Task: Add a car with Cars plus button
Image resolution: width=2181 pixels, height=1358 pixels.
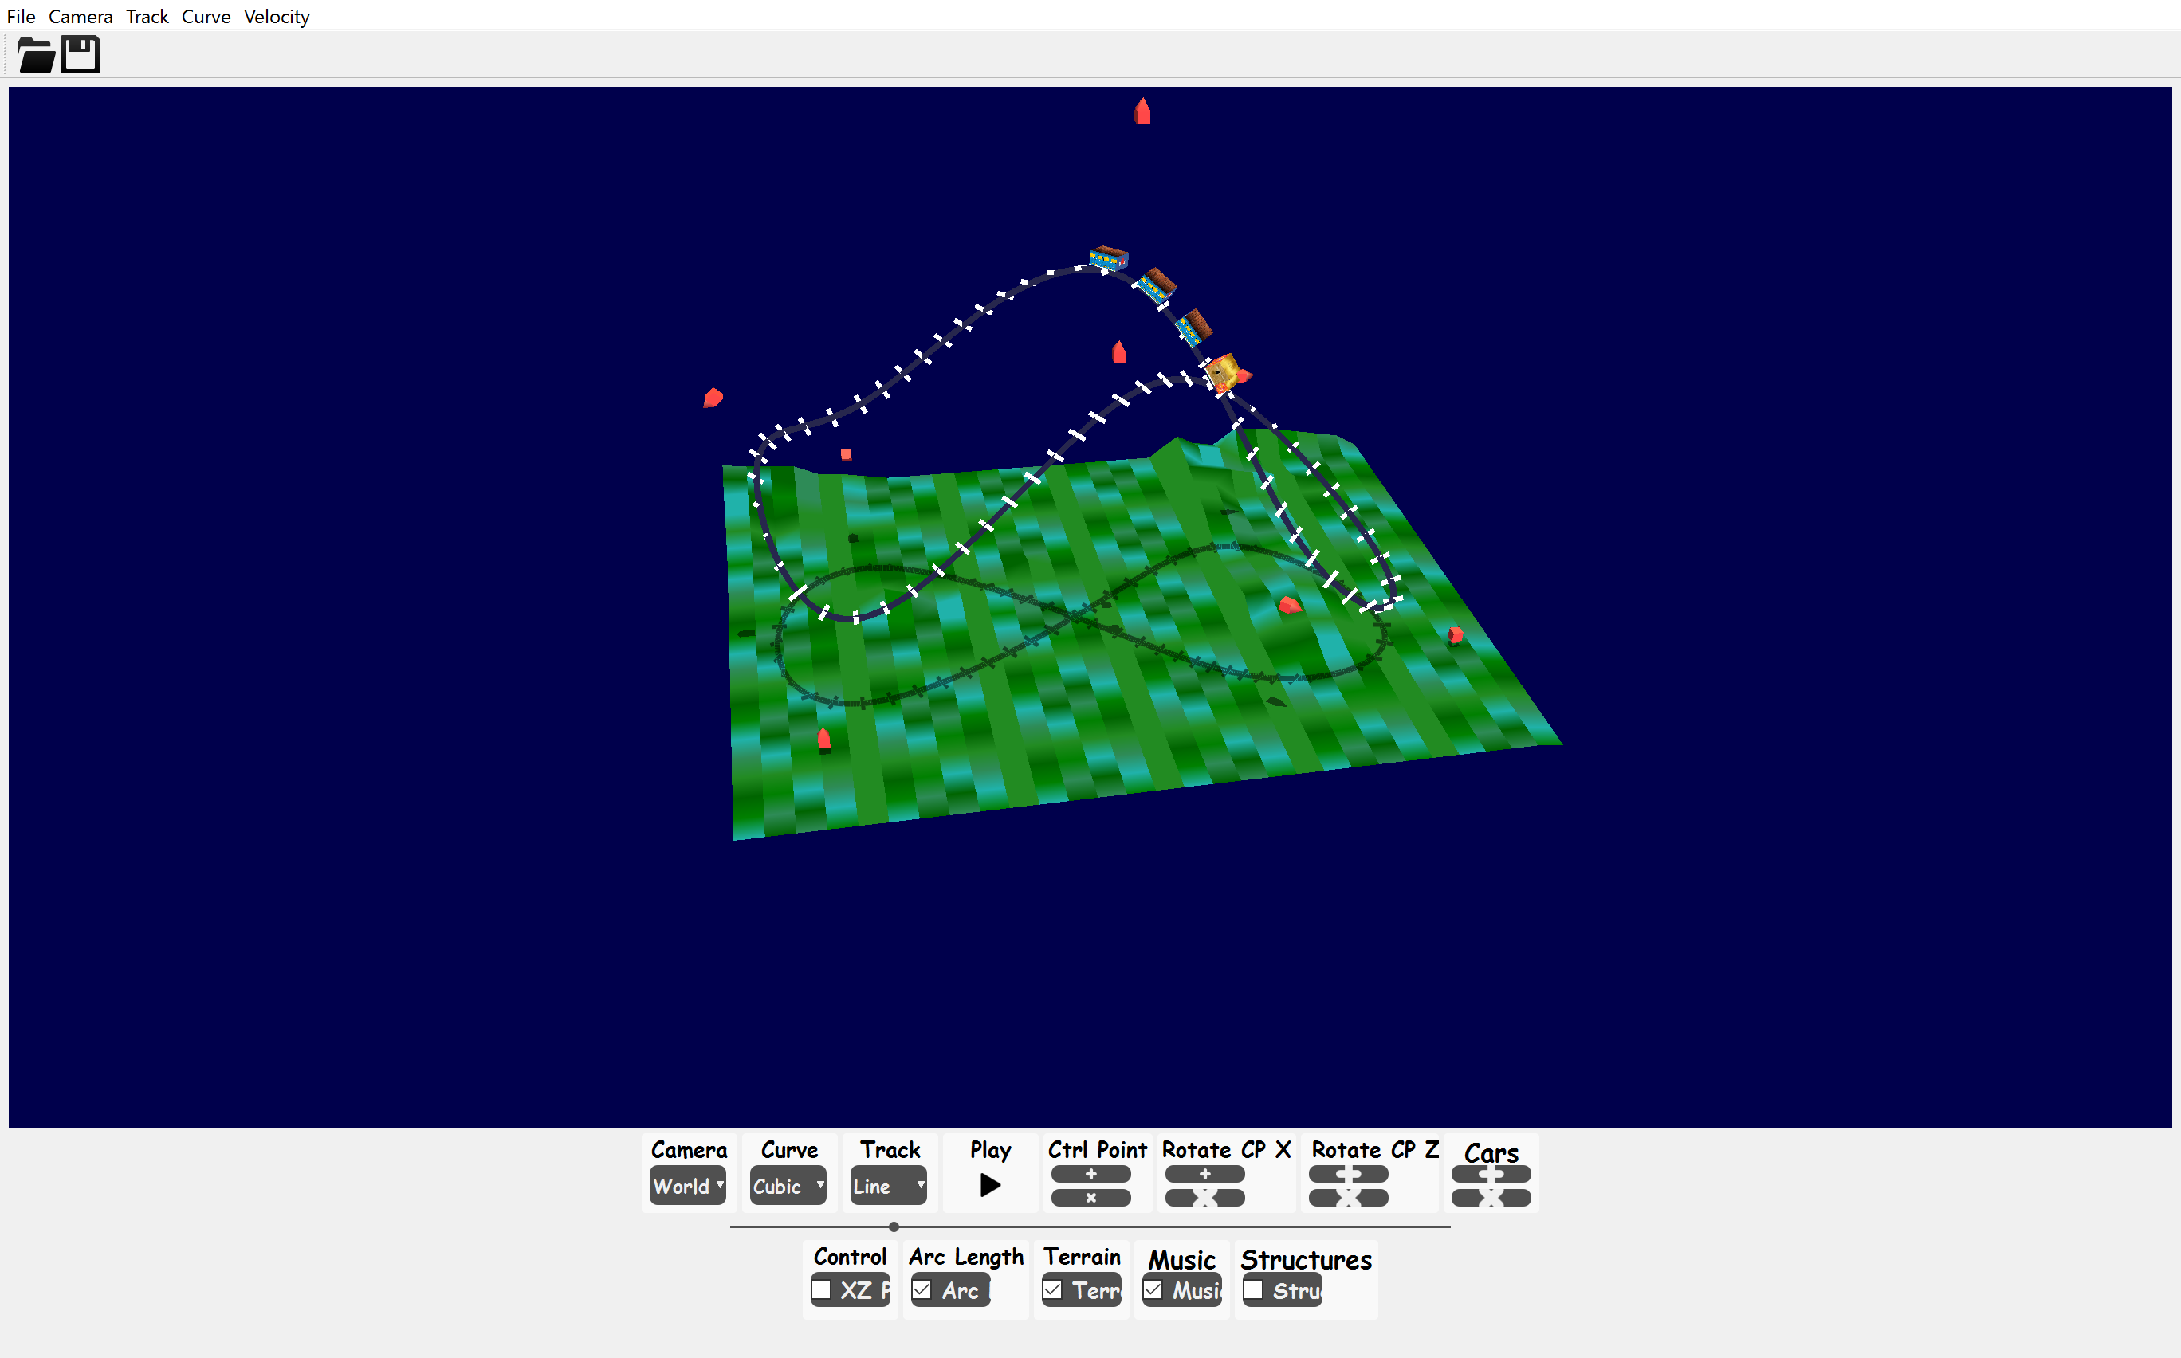Action: click(1490, 1174)
